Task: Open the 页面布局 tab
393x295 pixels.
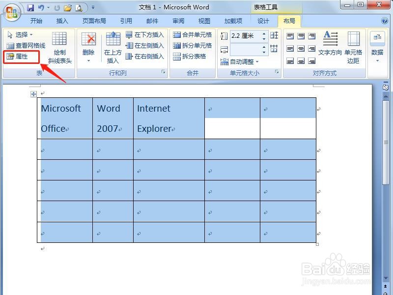Action: (x=94, y=21)
